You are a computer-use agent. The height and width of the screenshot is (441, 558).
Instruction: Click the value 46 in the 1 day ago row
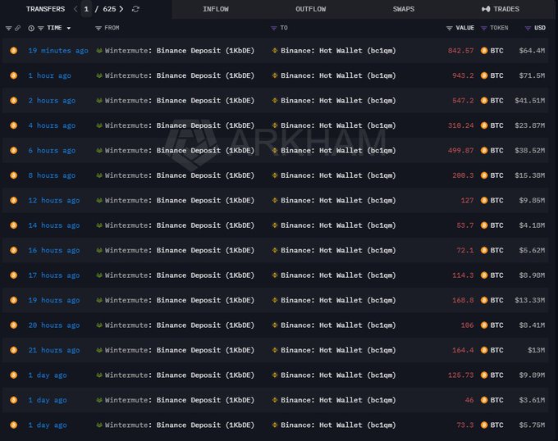point(469,400)
